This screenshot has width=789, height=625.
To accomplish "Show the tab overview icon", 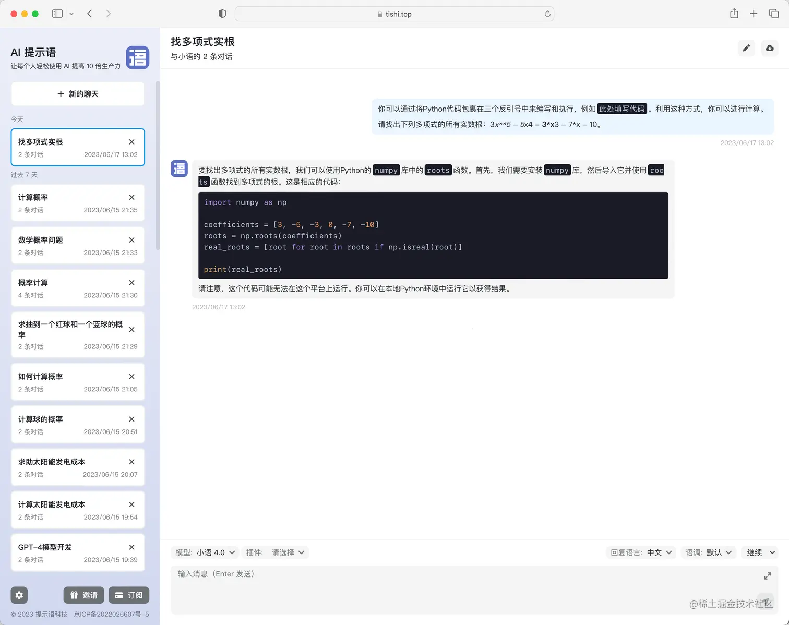I will click(x=774, y=14).
